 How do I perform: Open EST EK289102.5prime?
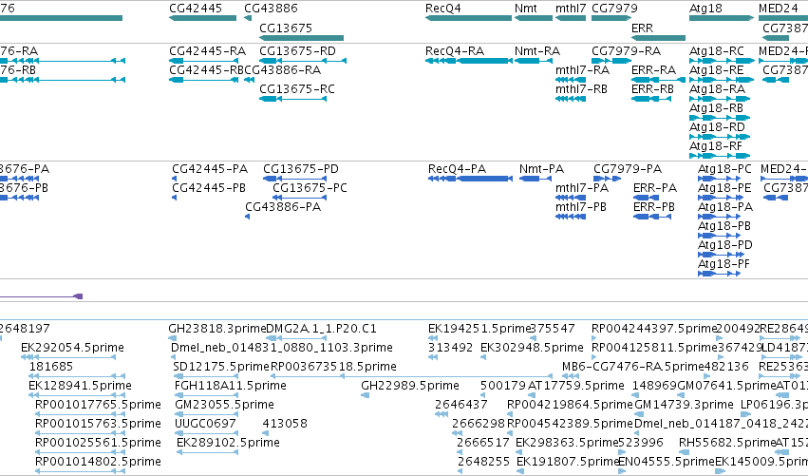click(228, 443)
